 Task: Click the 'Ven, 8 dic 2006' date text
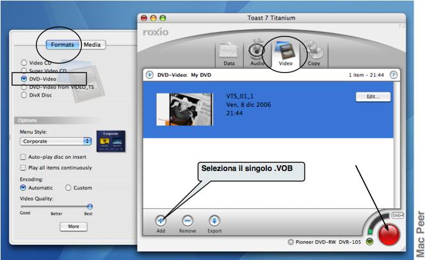click(248, 104)
